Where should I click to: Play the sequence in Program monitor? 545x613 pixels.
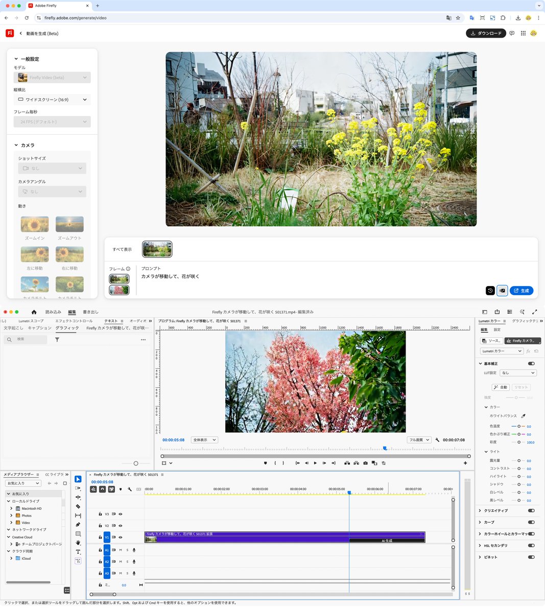click(315, 463)
